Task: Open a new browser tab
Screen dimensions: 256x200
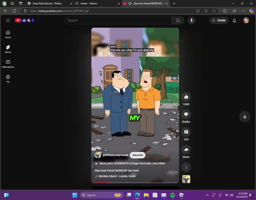Action: coord(174,4)
